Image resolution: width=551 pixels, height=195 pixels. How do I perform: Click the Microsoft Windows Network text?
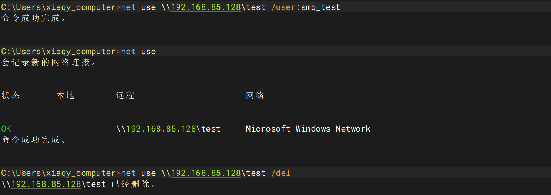[308, 129]
